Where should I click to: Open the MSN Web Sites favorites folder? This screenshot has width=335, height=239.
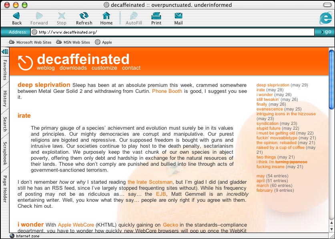click(73, 42)
